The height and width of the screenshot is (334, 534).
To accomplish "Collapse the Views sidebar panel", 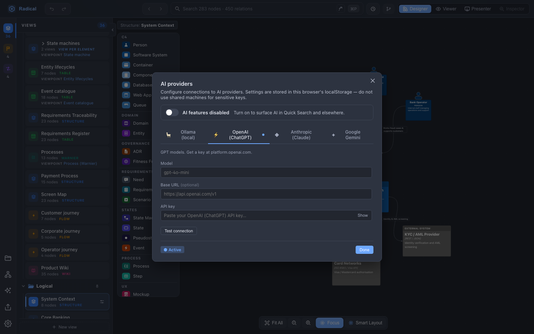I will click(x=112, y=30).
